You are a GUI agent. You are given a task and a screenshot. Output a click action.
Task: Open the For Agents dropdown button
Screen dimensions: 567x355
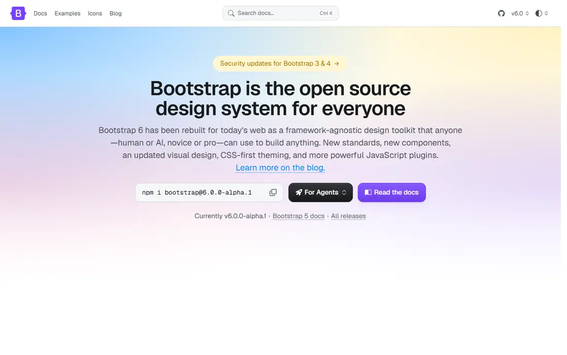321,192
